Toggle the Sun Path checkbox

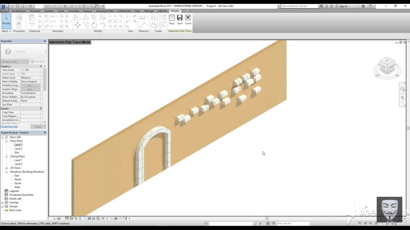pyautogui.click(x=22, y=105)
